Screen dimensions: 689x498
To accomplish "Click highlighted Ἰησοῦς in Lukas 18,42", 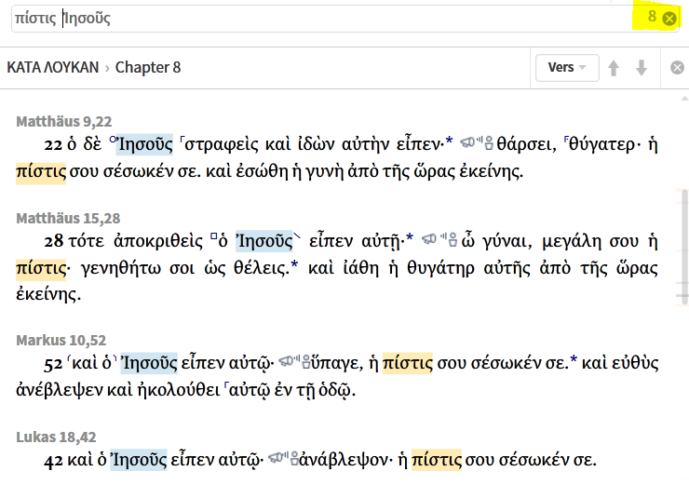I will pyautogui.click(x=139, y=460).
